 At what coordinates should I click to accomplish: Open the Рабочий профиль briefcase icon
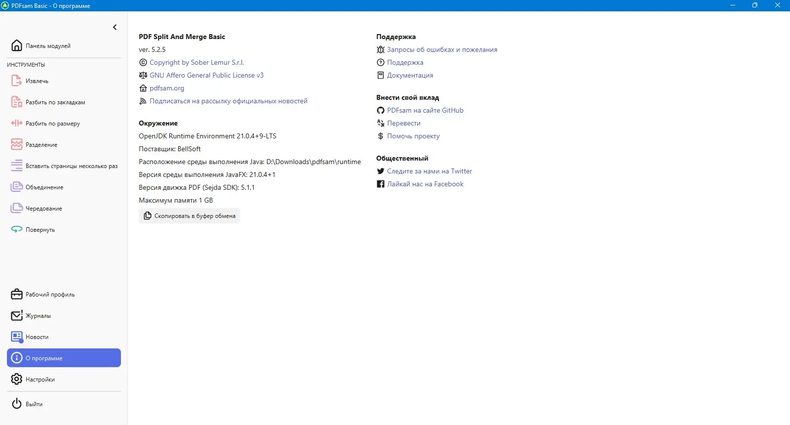pyautogui.click(x=17, y=294)
